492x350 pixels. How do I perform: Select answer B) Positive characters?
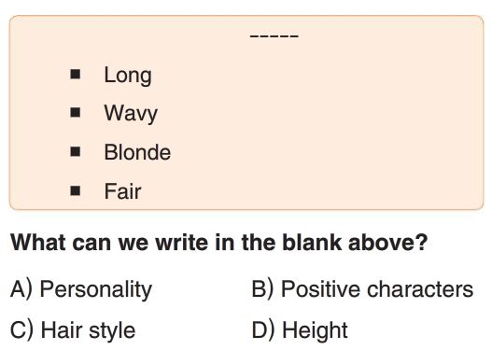tap(362, 288)
